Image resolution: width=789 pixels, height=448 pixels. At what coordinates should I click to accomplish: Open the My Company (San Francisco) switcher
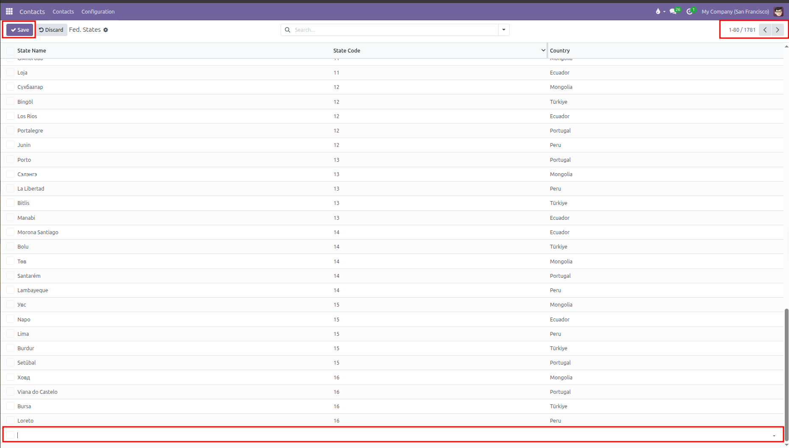[x=735, y=11]
